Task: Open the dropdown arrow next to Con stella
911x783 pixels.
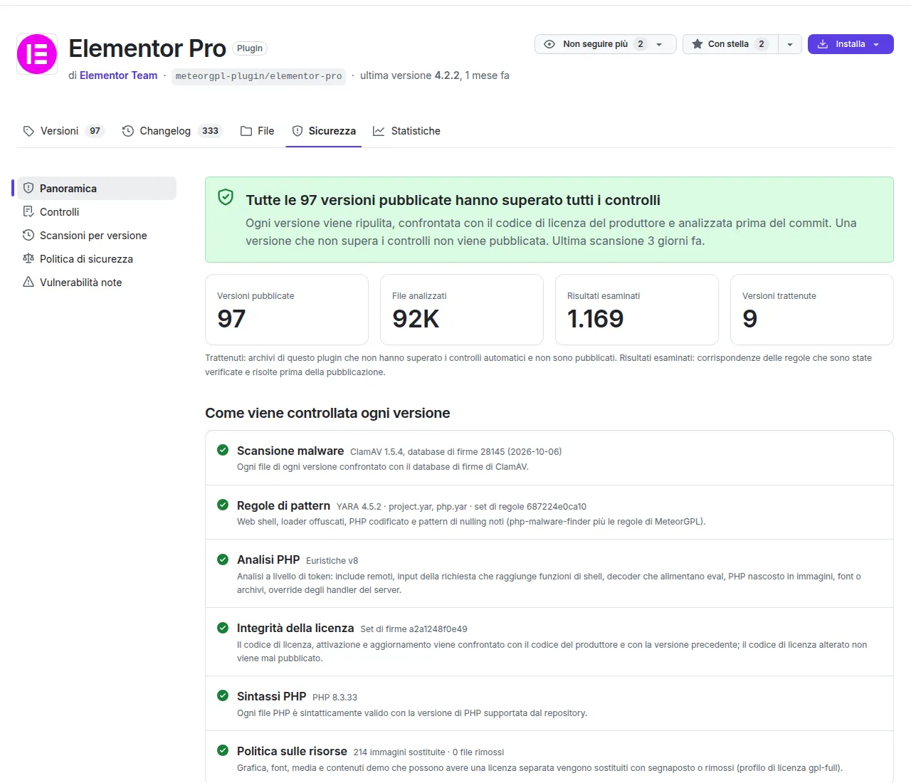Action: [790, 44]
